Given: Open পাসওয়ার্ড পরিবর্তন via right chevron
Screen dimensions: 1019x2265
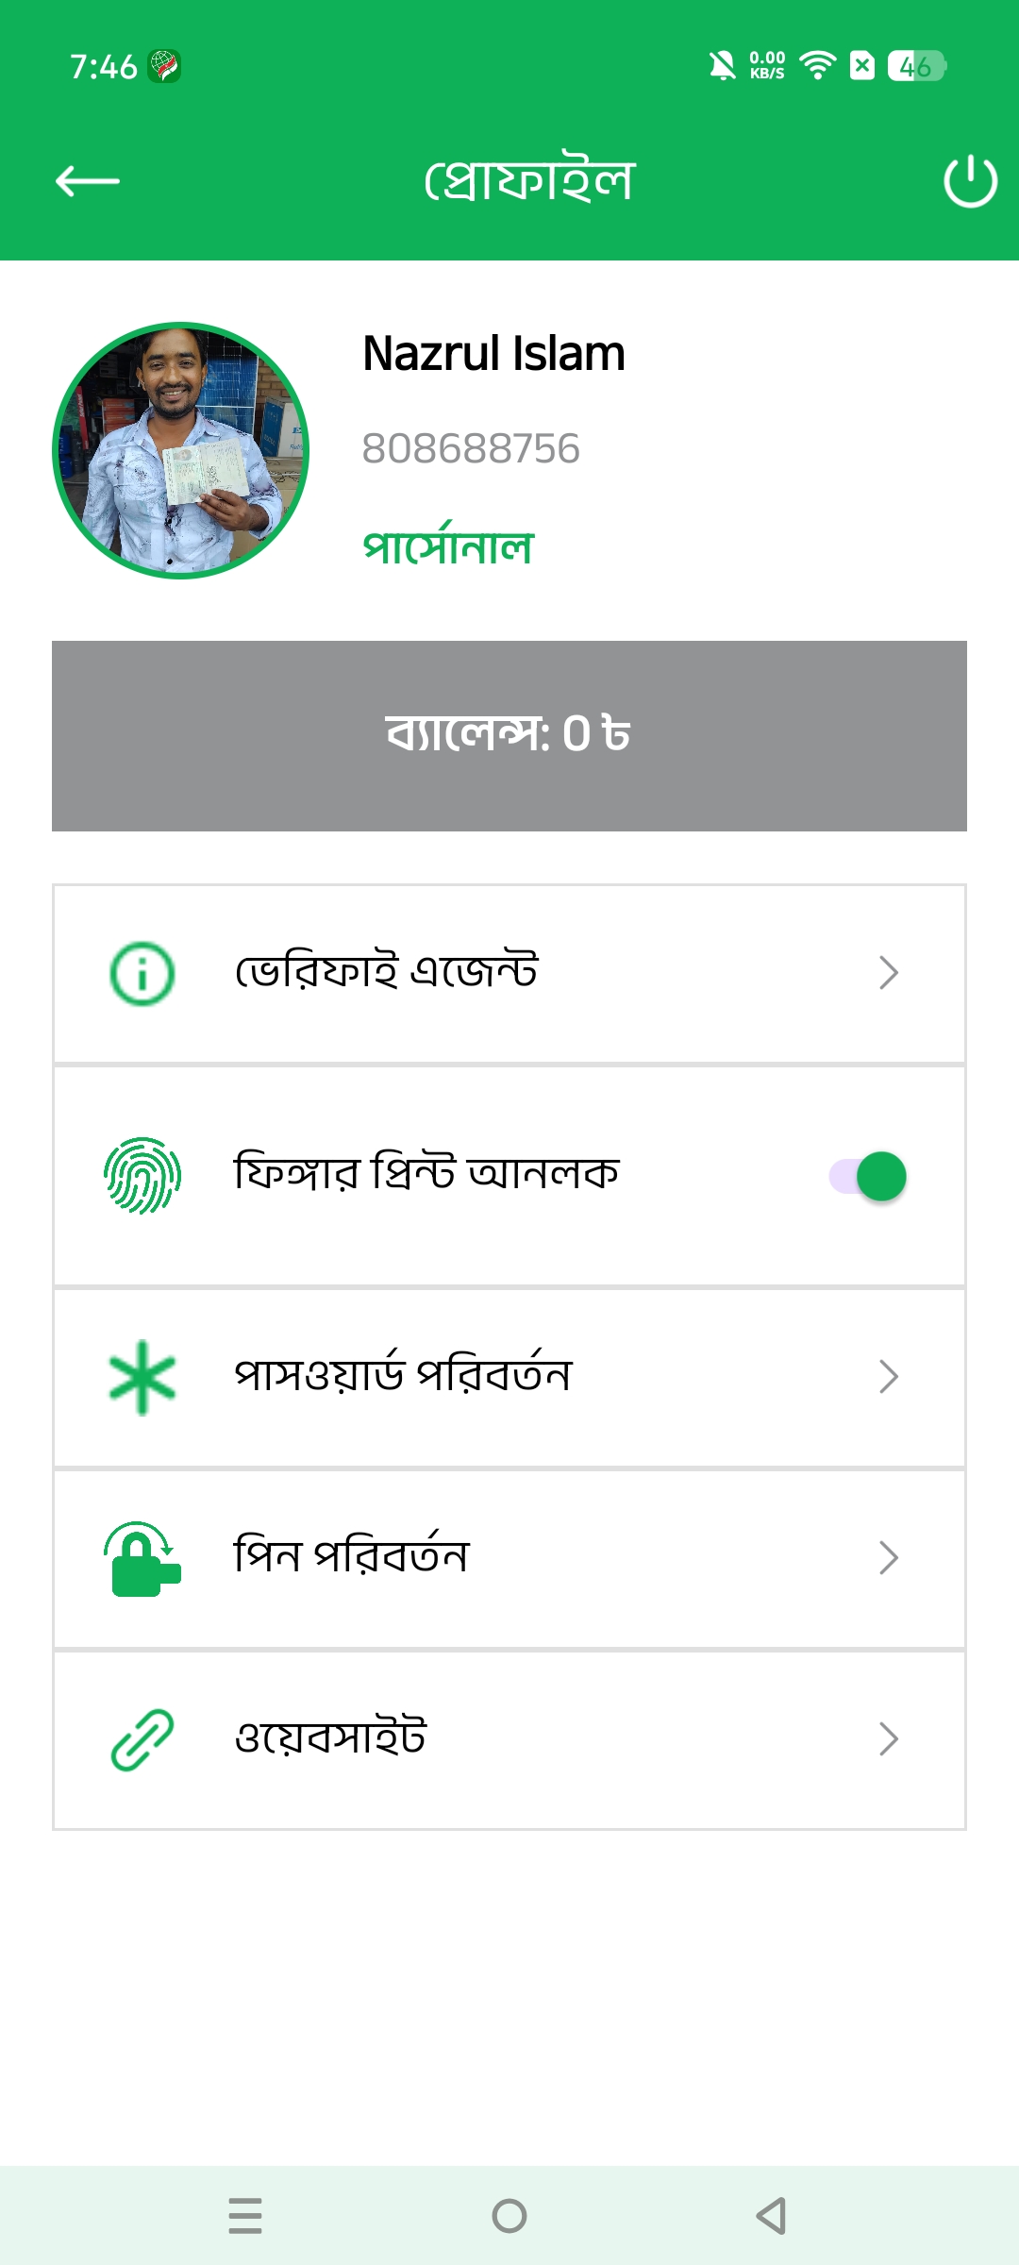Looking at the screenshot, I should [888, 1377].
